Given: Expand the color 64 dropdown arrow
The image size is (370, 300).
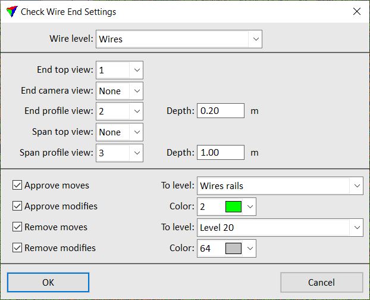Looking at the screenshot, I should pyautogui.click(x=250, y=248).
